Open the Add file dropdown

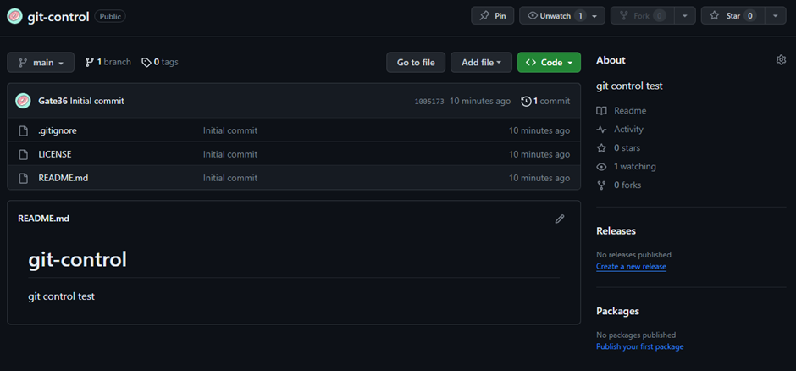coord(481,63)
